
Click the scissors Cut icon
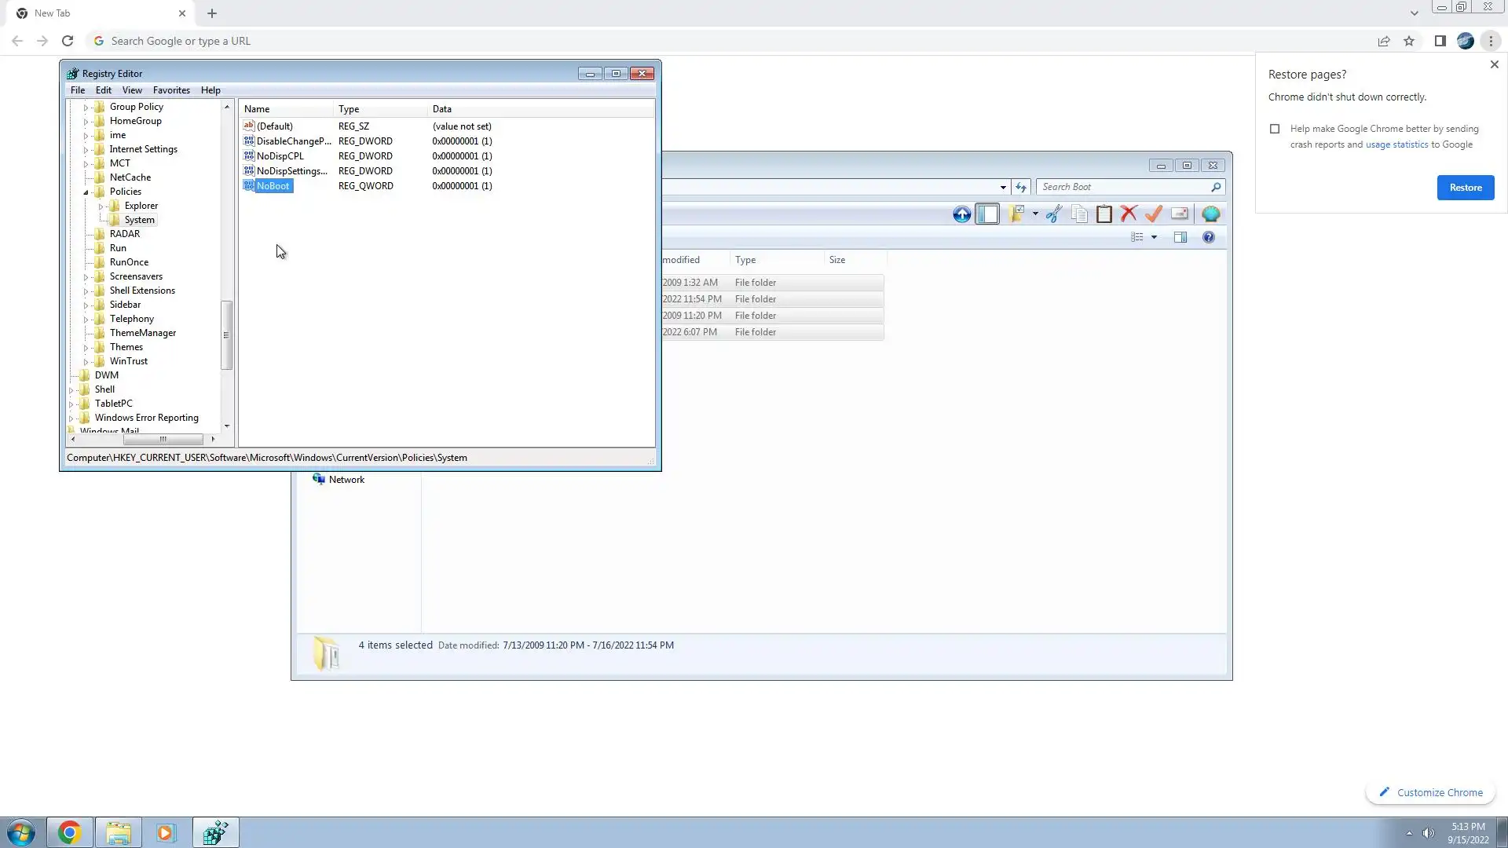(1054, 214)
